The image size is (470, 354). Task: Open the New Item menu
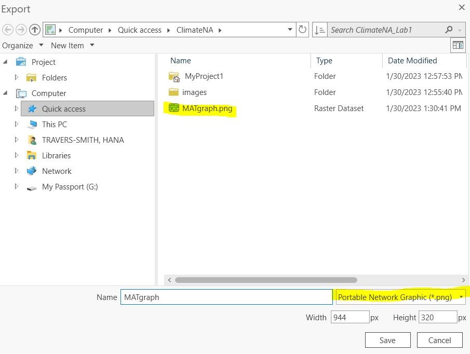72,46
